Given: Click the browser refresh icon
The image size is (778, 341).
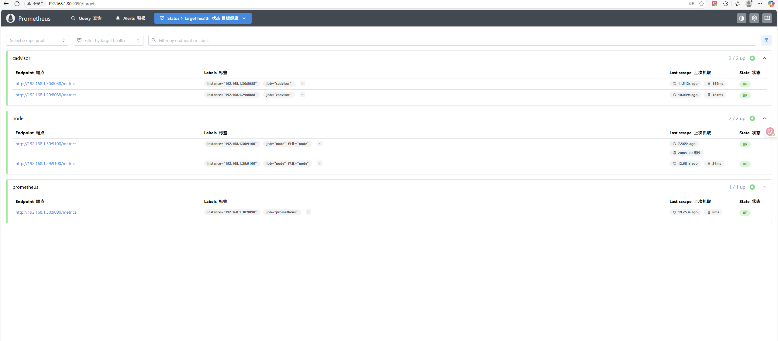Looking at the screenshot, I should [17, 4].
